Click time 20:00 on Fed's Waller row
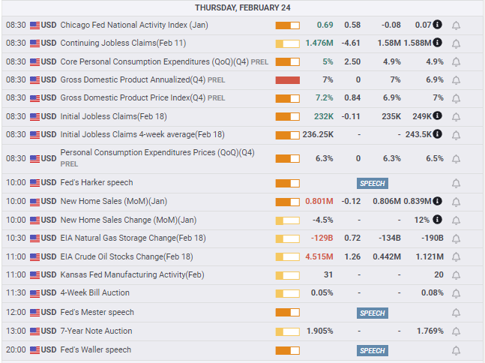 16,349
